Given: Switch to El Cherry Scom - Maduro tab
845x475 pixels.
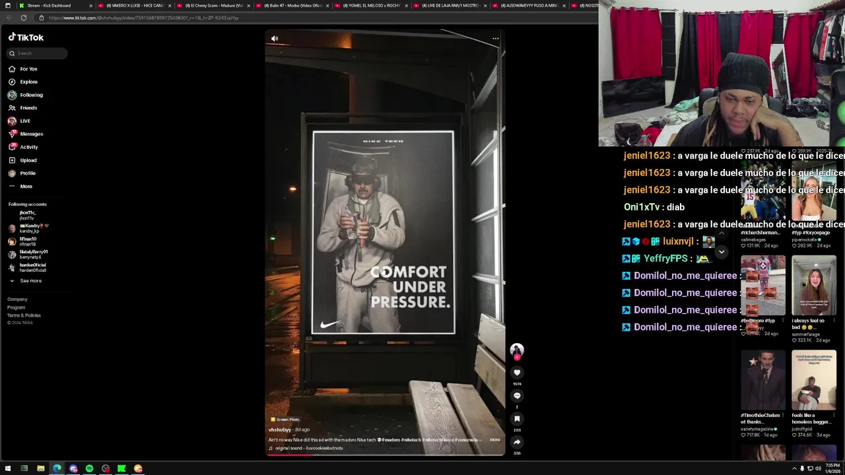Looking at the screenshot, I should [x=213, y=5].
